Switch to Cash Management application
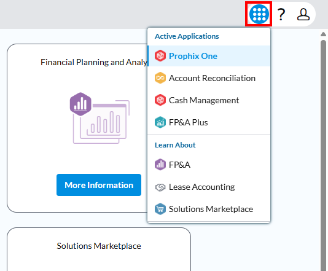The image size is (328, 271). pos(209,100)
